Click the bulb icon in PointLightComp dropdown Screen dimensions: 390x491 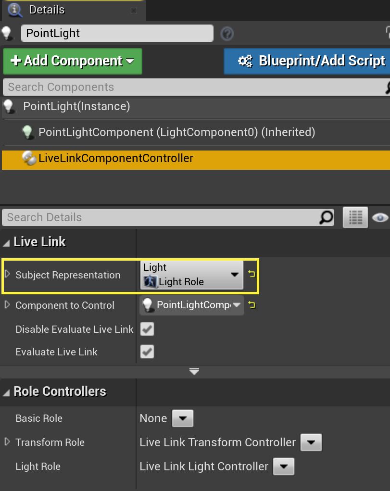(148, 305)
